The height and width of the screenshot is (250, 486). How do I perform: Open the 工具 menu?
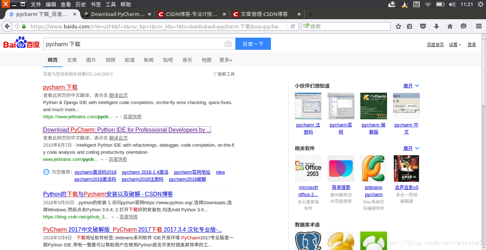(111, 4)
